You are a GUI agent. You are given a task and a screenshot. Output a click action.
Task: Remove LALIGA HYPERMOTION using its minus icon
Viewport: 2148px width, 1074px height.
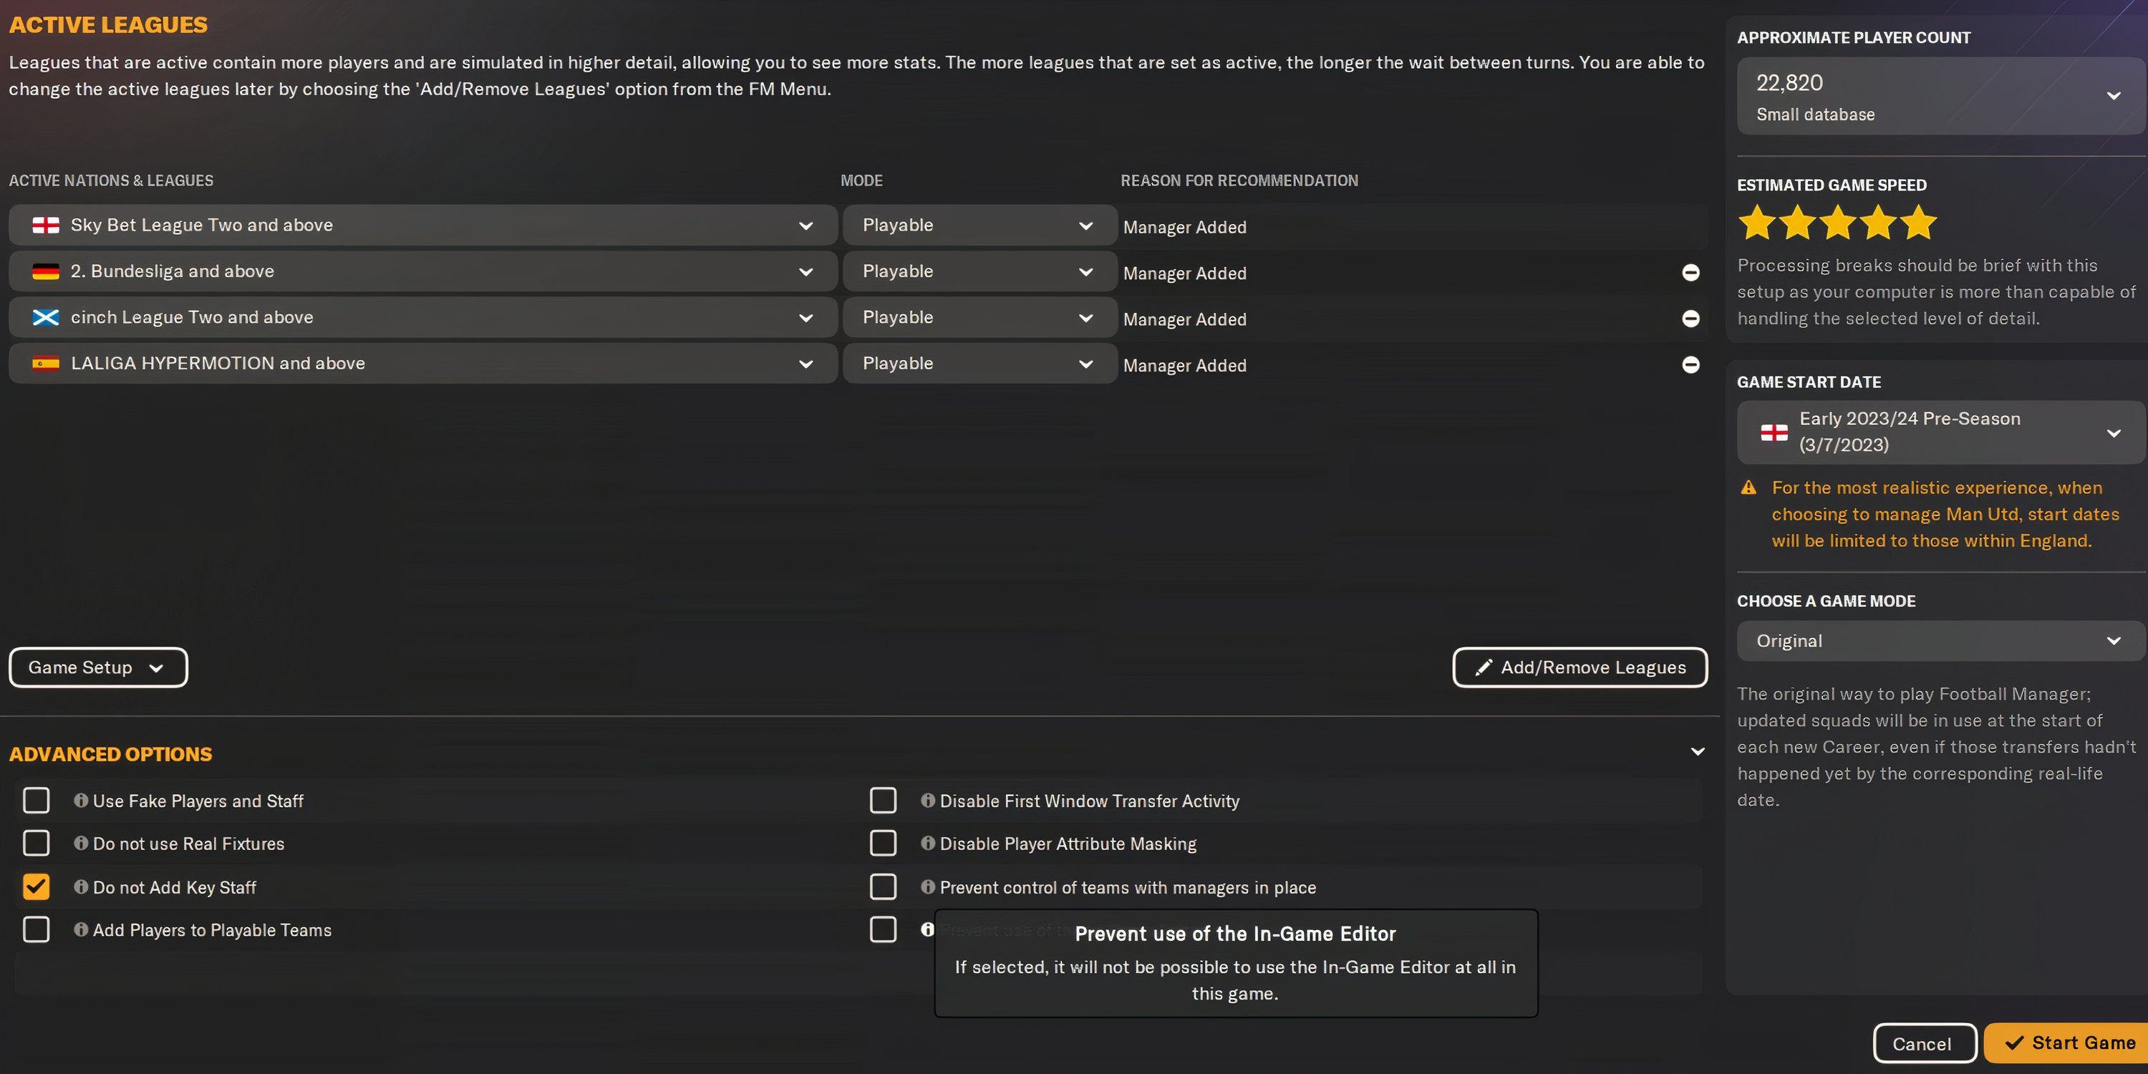[x=1691, y=364]
